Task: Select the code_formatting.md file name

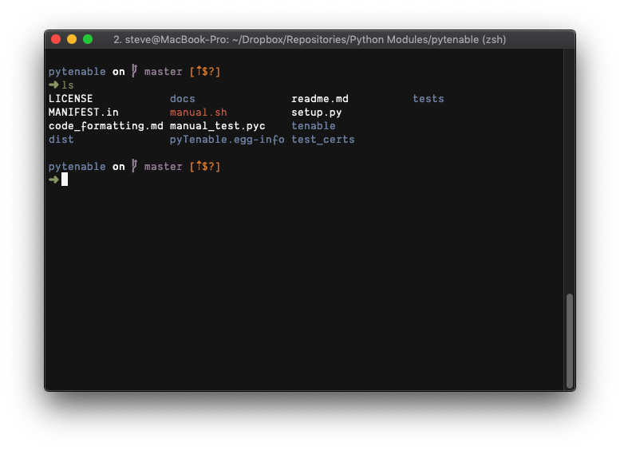Action: [x=106, y=126]
